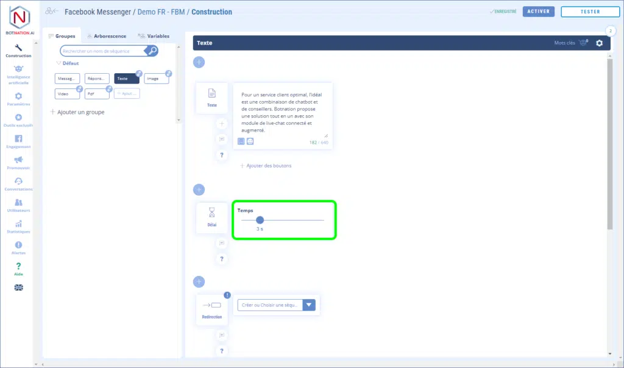This screenshot has width=624, height=368.
Task: Click the search magnifier icon
Action: [152, 51]
